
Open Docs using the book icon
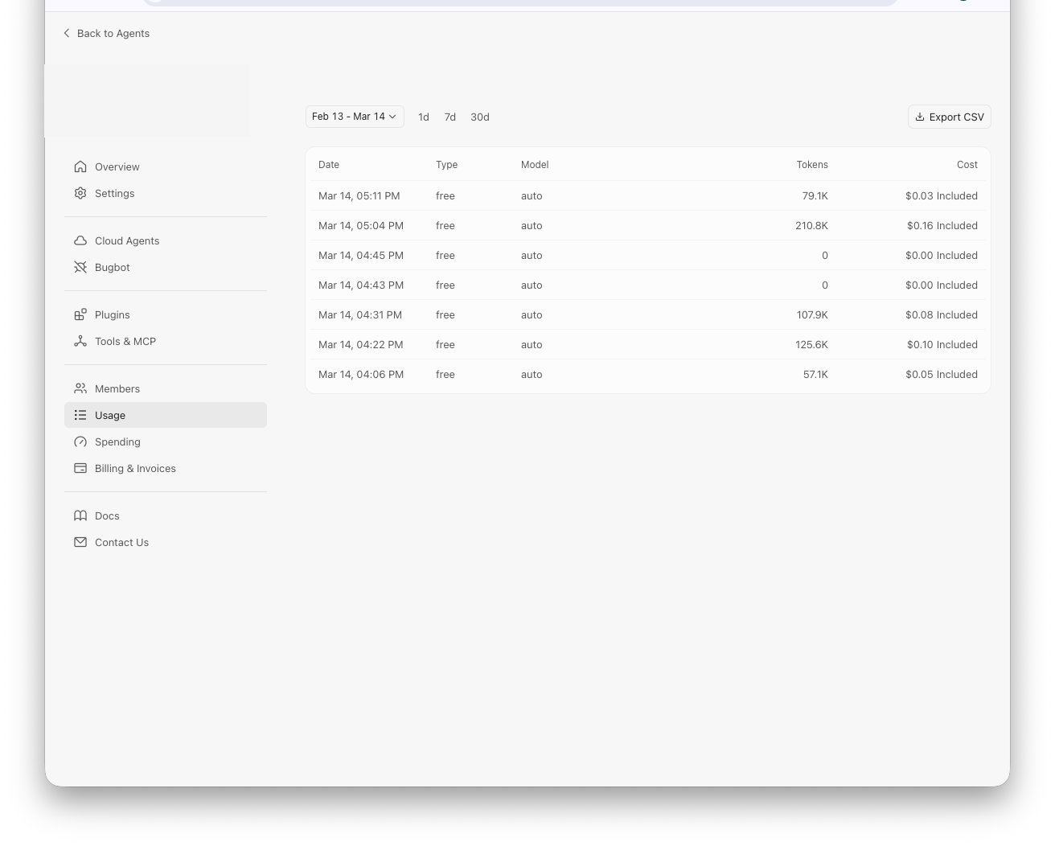click(80, 515)
